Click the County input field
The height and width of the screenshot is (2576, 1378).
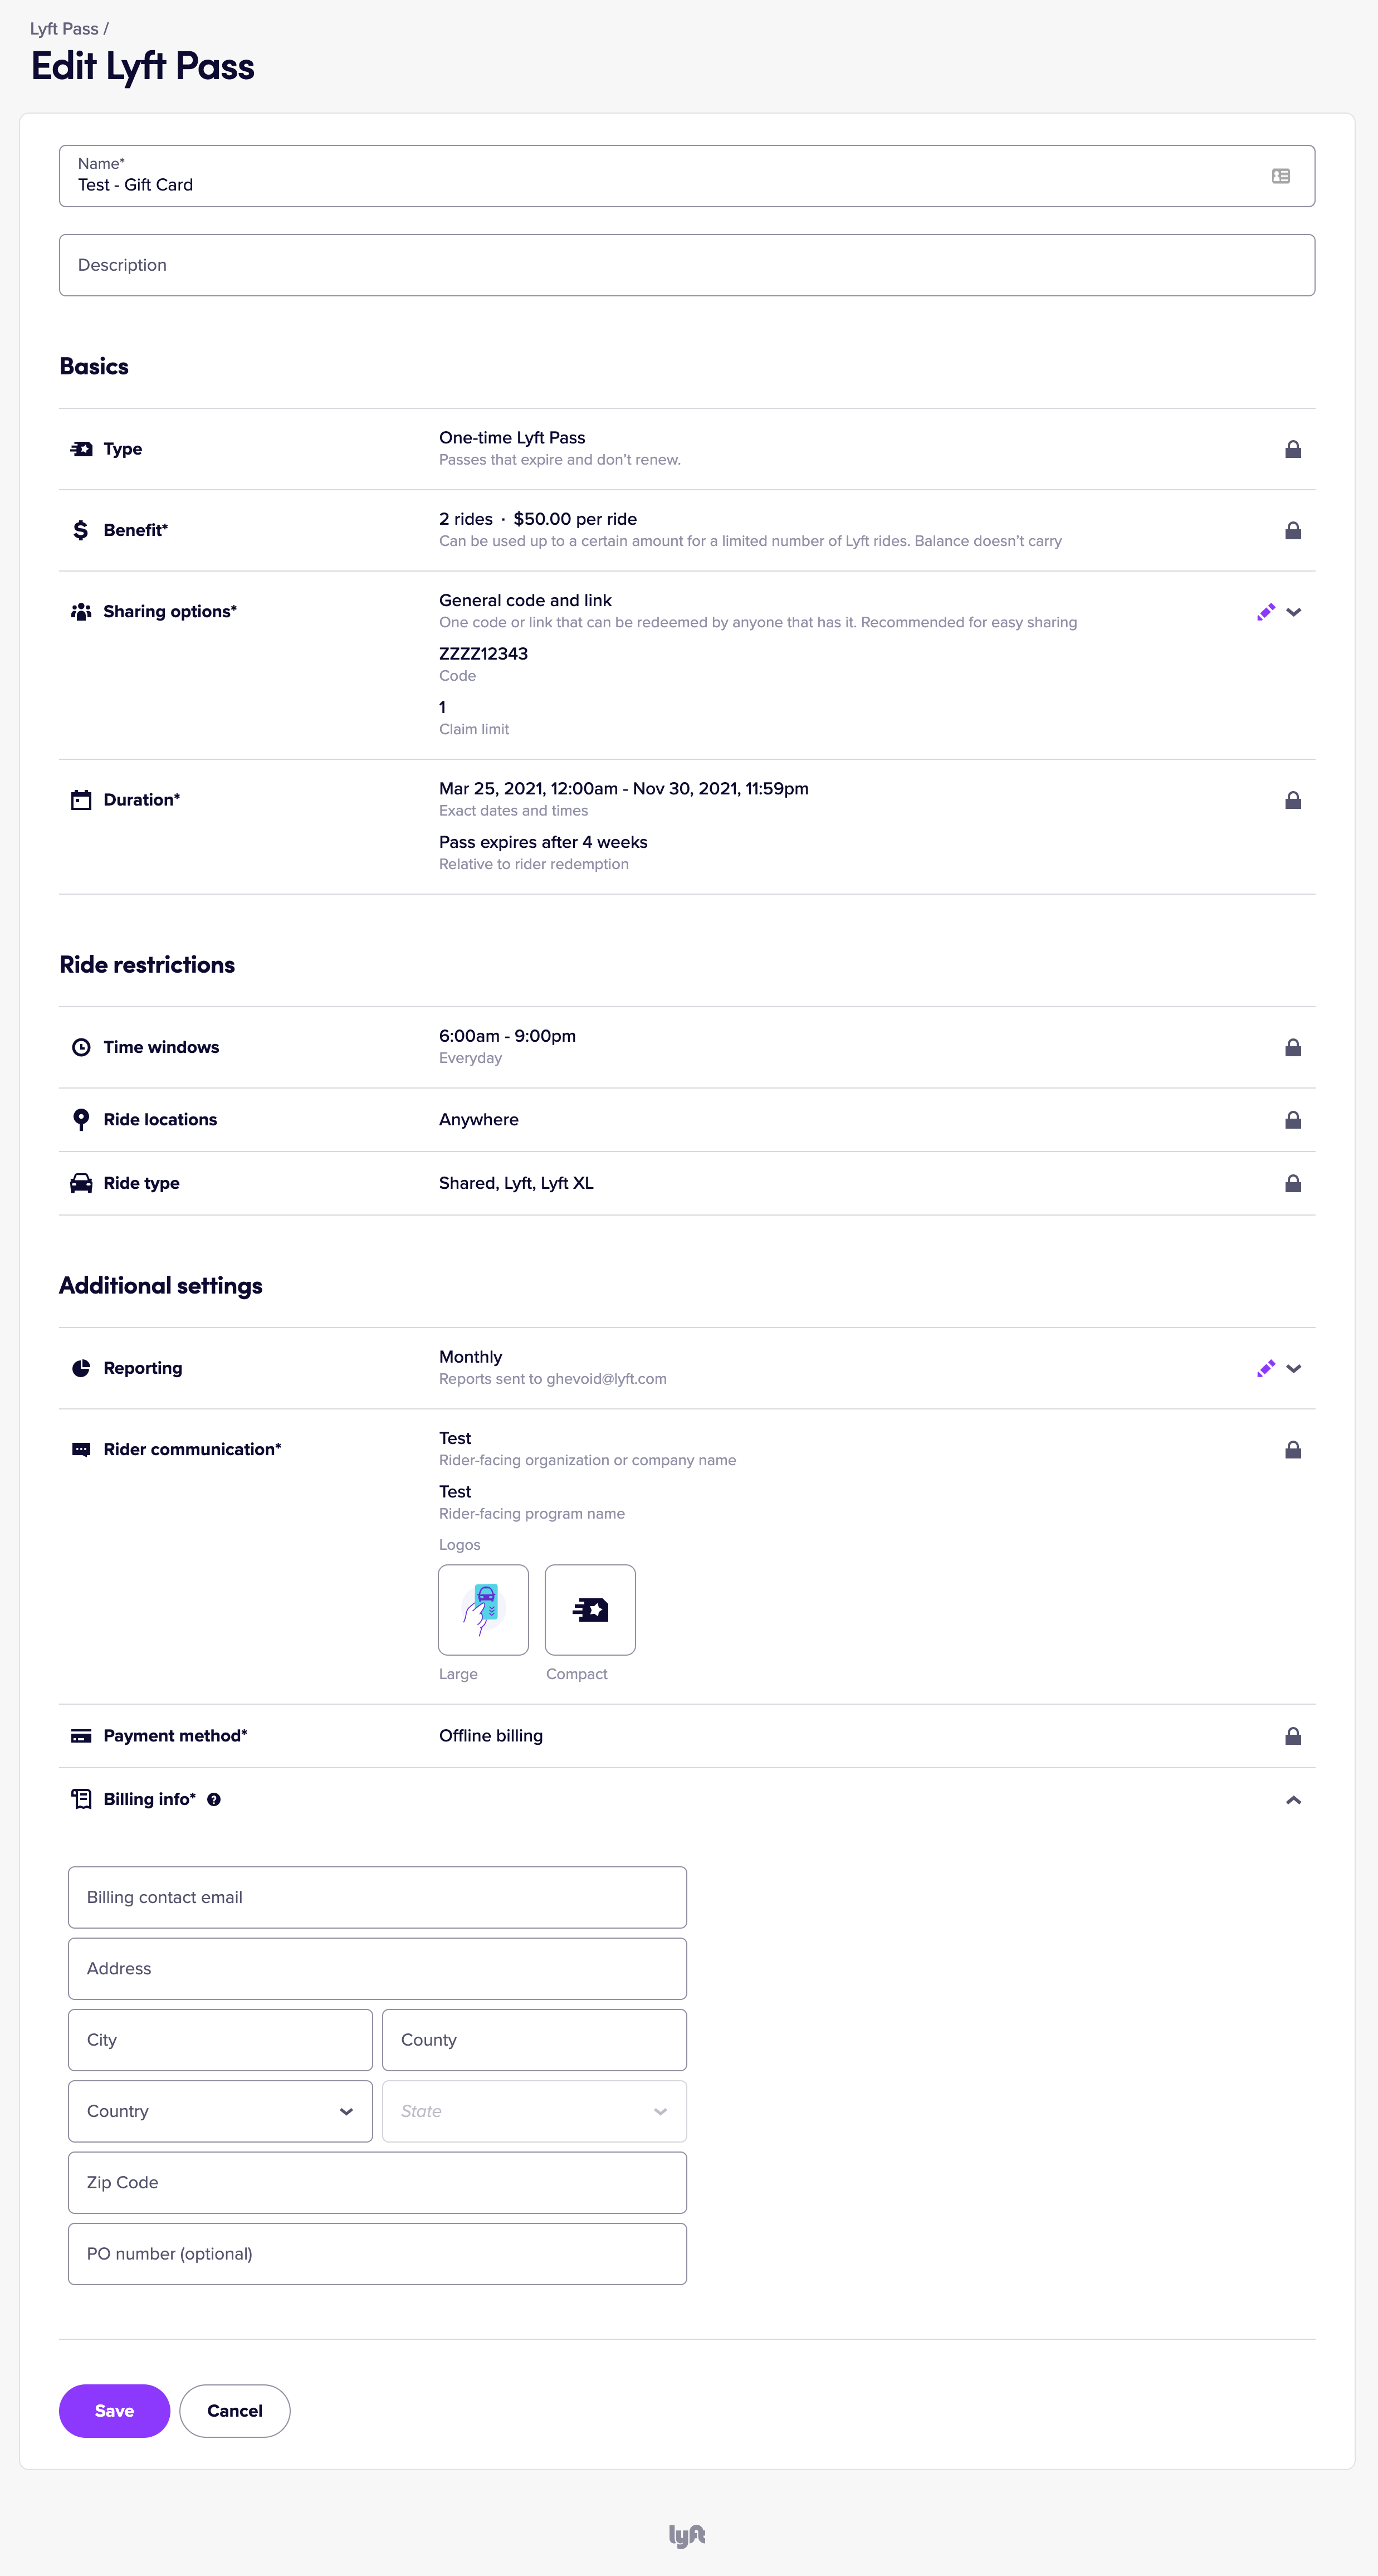pos(534,2040)
